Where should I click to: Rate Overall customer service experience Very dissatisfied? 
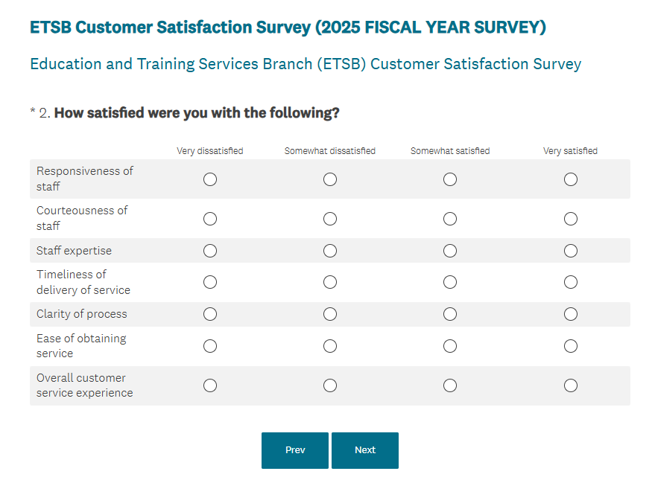[210, 385]
